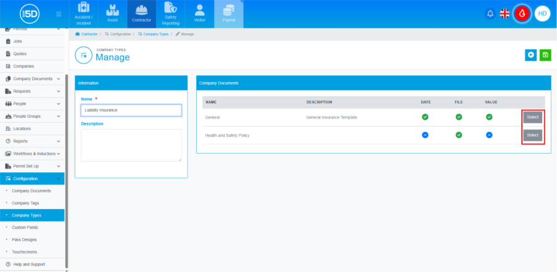The height and width of the screenshot is (272, 557).
Task: Open the Visitor module tab
Action: (199, 14)
